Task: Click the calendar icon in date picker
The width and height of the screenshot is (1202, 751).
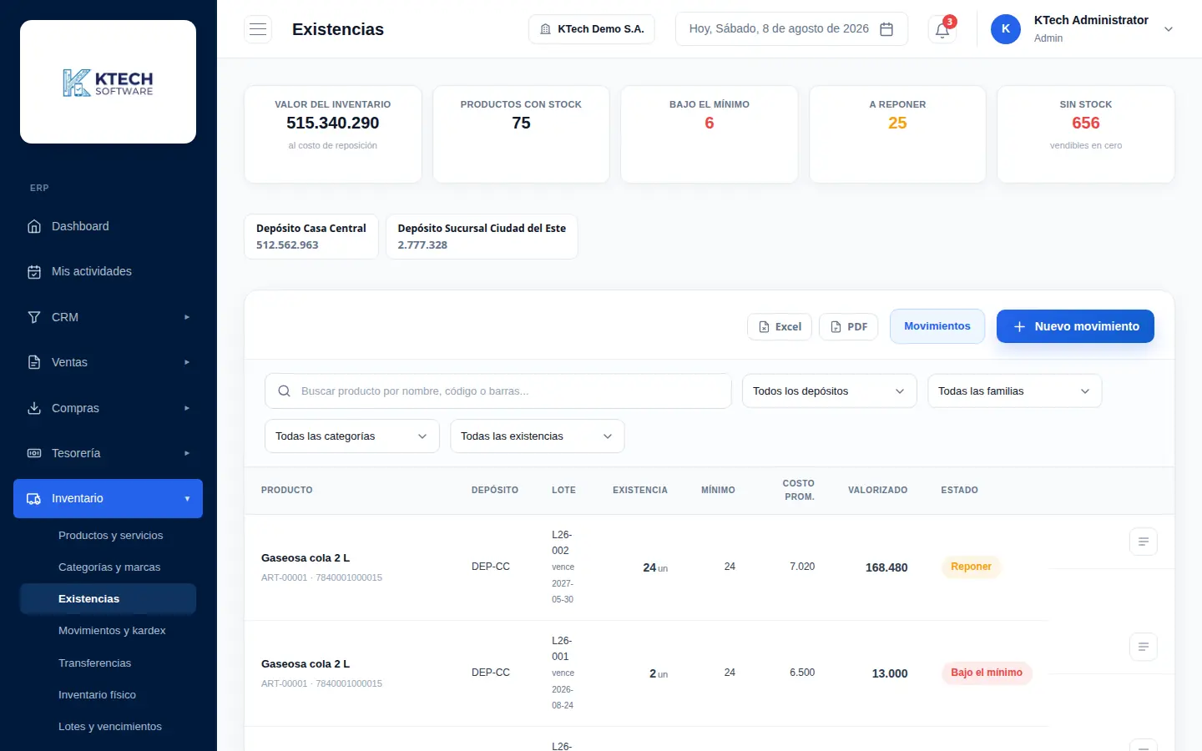Action: [886, 29]
